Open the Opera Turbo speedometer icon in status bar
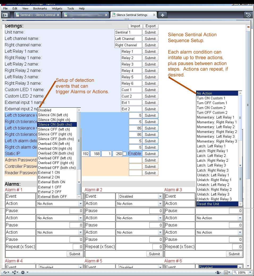 tap(23, 273)
